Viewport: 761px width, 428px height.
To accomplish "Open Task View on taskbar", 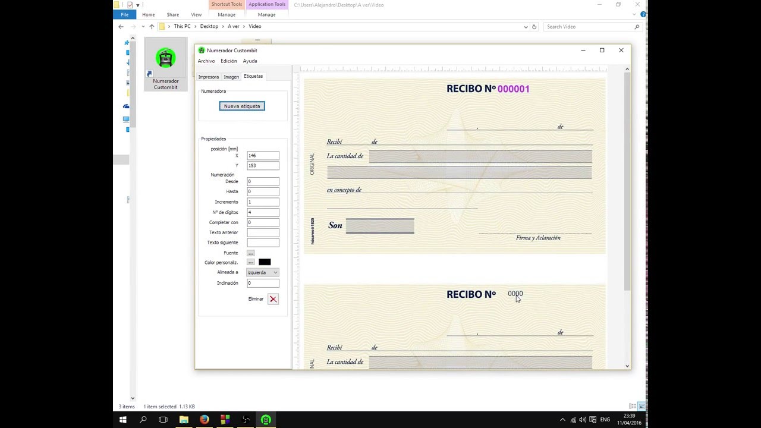I will 163,420.
